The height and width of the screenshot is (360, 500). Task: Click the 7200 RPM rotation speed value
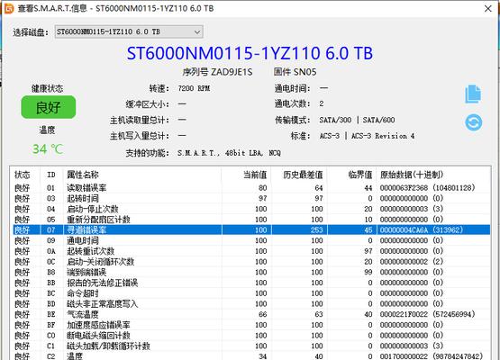pos(194,88)
